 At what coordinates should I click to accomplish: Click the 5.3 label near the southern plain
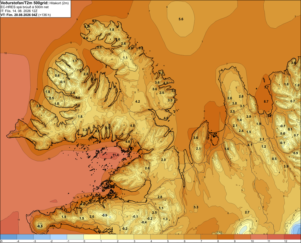tap(196, 207)
